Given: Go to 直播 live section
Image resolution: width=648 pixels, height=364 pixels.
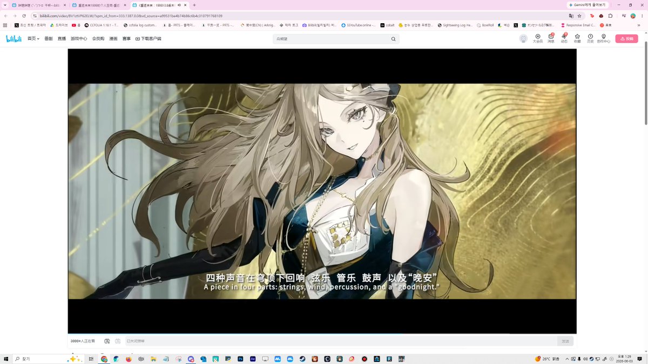Looking at the screenshot, I should tap(62, 39).
